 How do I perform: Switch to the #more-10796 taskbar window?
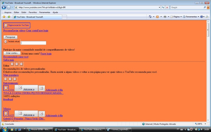(x=39, y=130)
